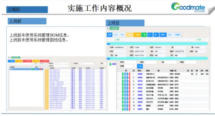Click blue query button below filter fields
Screen dimensions: 215x116
coord(140,66)
